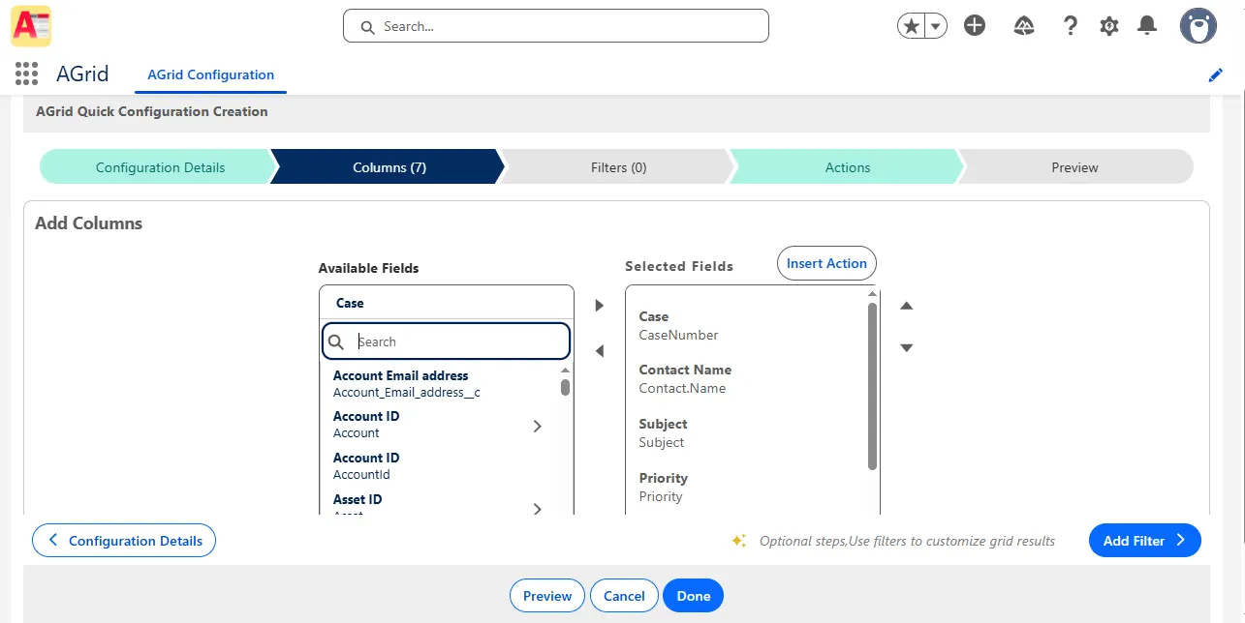Select the Columns (7) step
1245x623 pixels.
pos(389,167)
